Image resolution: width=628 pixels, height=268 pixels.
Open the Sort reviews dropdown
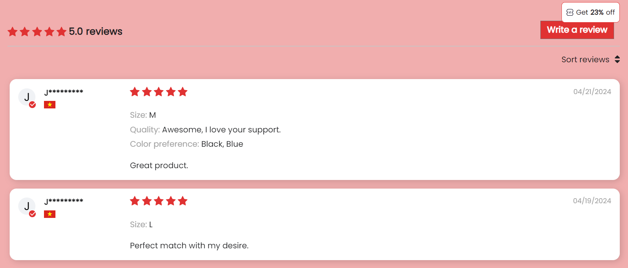(590, 59)
